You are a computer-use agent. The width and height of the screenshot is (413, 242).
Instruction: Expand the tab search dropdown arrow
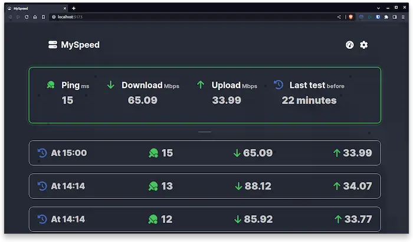point(378,8)
